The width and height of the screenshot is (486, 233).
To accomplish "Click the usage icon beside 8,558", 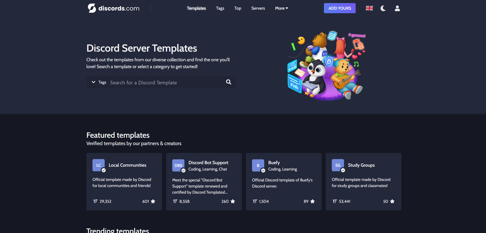I will 175,201.
